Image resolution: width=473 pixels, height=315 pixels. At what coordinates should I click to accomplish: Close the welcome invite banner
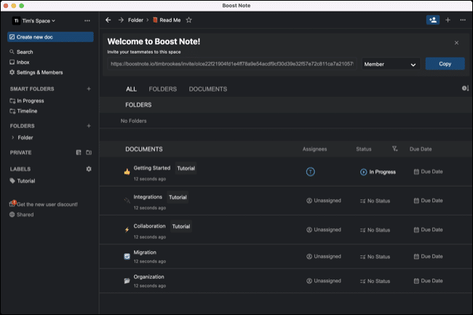click(x=456, y=43)
